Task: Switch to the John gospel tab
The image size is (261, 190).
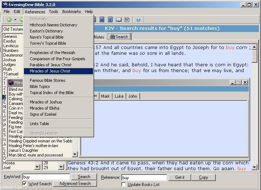Action: 132,96
